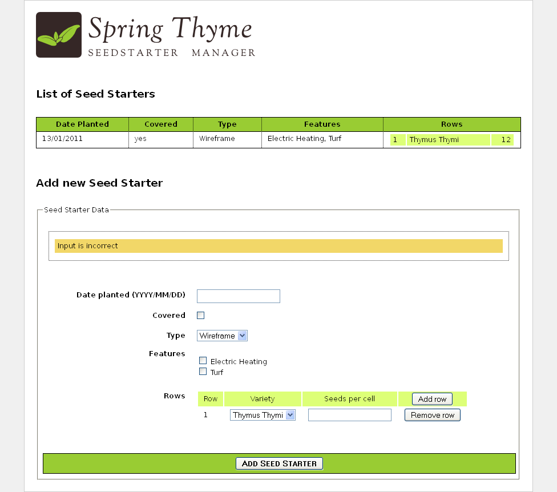The height and width of the screenshot is (492, 557).
Task: Click the green Add Seed Starter bar
Action: (x=279, y=463)
